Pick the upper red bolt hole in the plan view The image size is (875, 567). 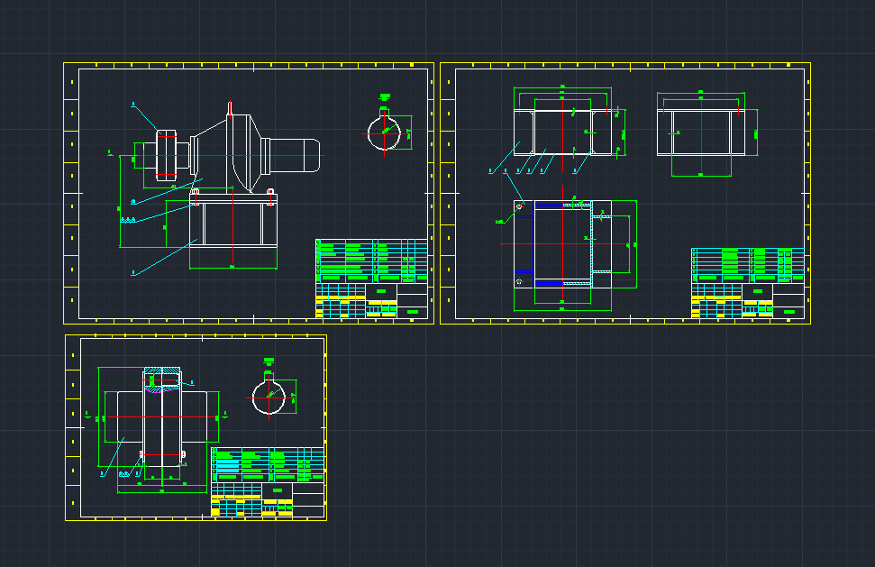pyautogui.click(x=519, y=206)
